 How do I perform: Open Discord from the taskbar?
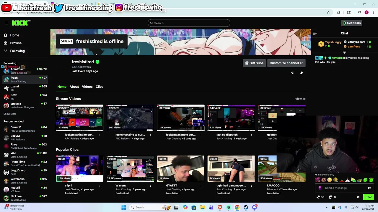click(255, 207)
